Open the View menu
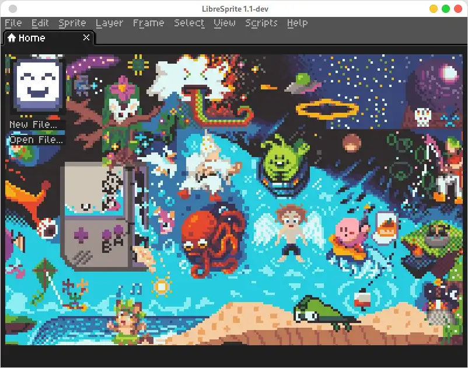This screenshot has width=468, height=368. coord(225,23)
